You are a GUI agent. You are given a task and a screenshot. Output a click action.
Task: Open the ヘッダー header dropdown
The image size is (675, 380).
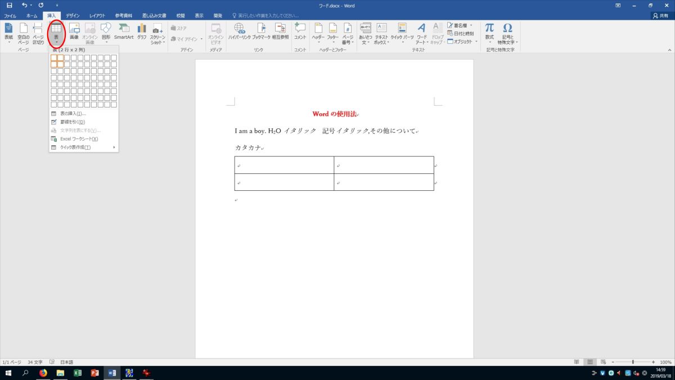click(x=318, y=34)
